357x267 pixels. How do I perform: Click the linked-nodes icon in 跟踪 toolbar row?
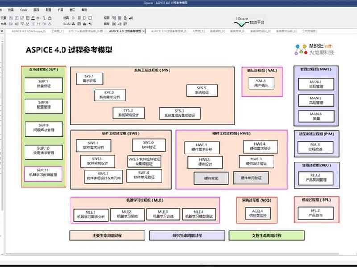coord(120,24)
